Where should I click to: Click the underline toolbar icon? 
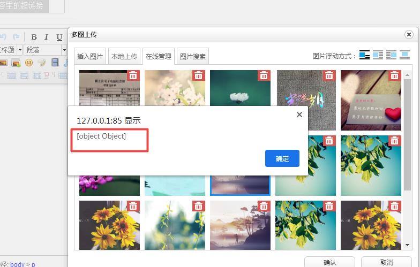59,37
